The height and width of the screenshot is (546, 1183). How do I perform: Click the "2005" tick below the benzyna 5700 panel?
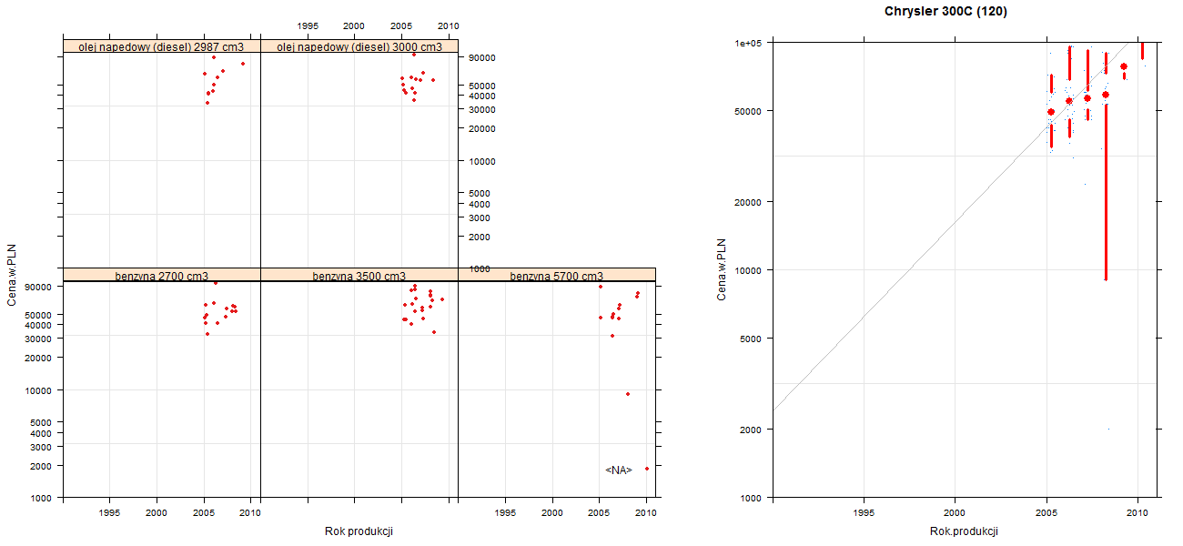600,513
